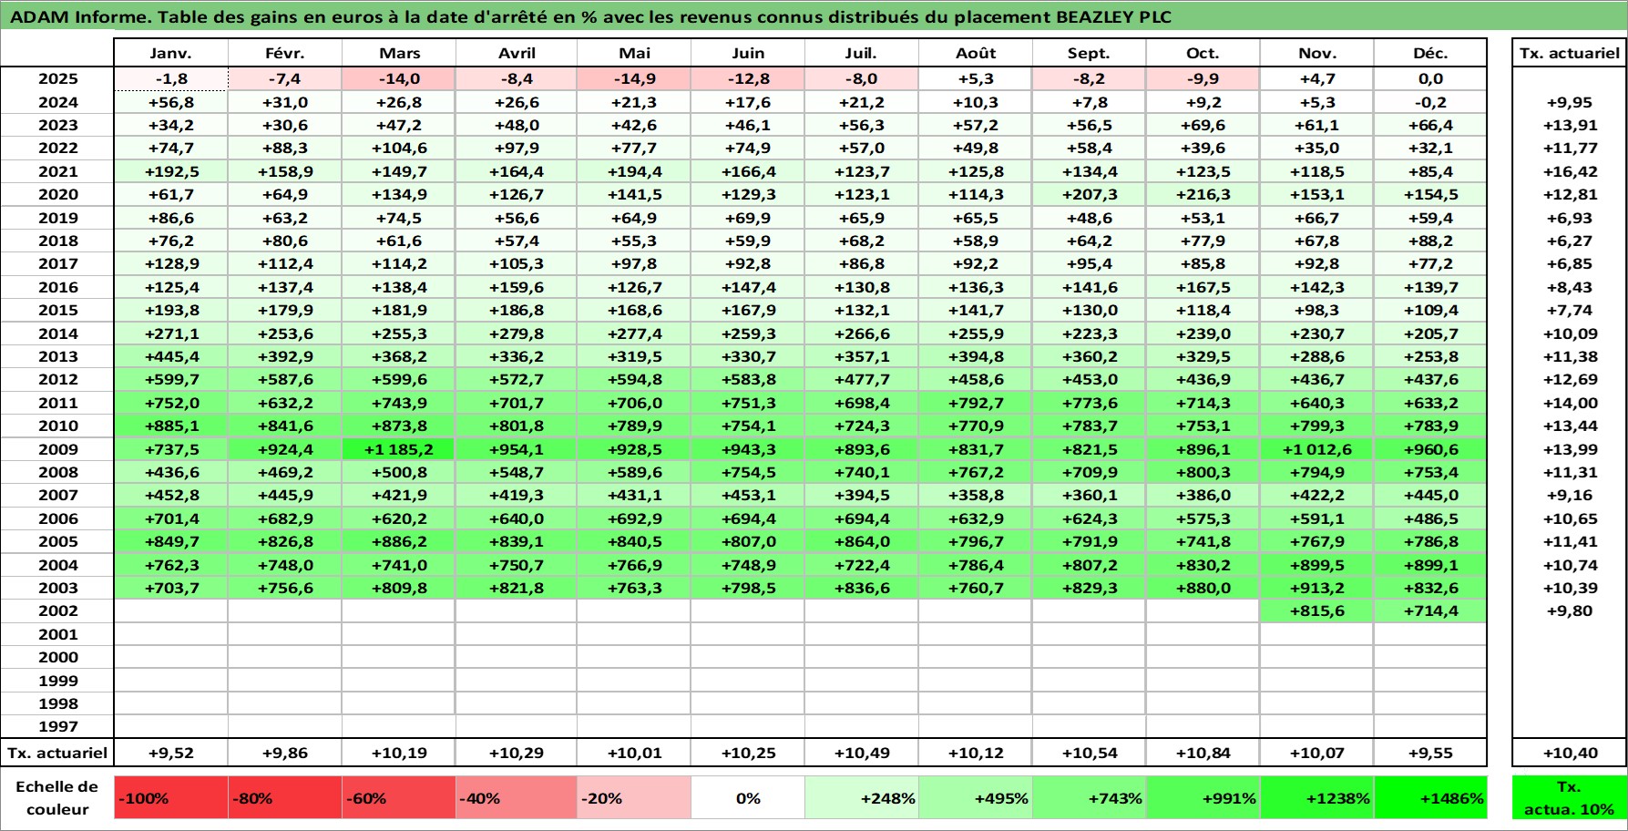Click the +792,7 cell for August 2011
The height and width of the screenshot is (831, 1628).
coord(976,404)
